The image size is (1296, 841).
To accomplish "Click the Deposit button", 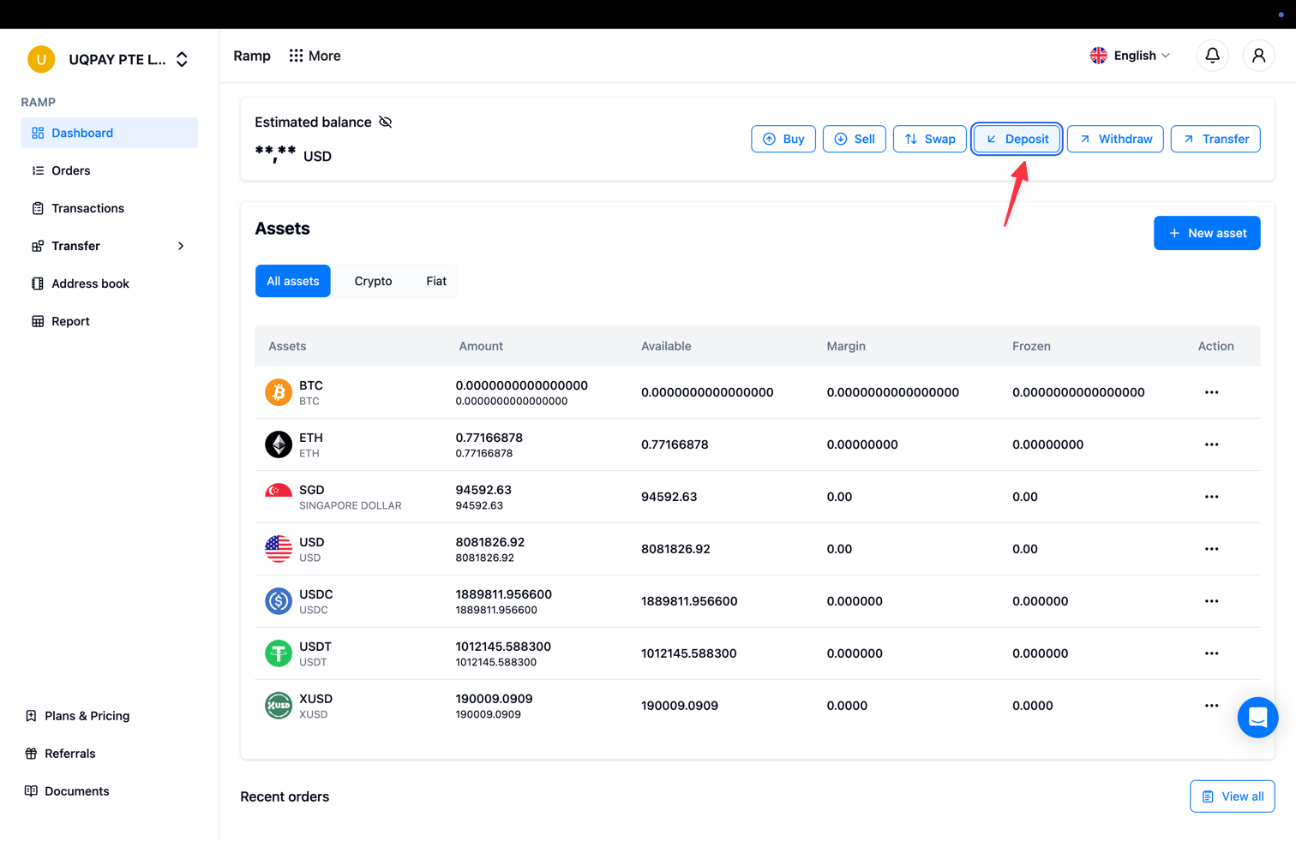I will pos(1017,139).
